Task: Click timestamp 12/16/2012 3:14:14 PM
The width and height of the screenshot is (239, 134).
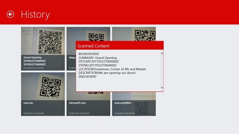Action: [x=79, y=113]
